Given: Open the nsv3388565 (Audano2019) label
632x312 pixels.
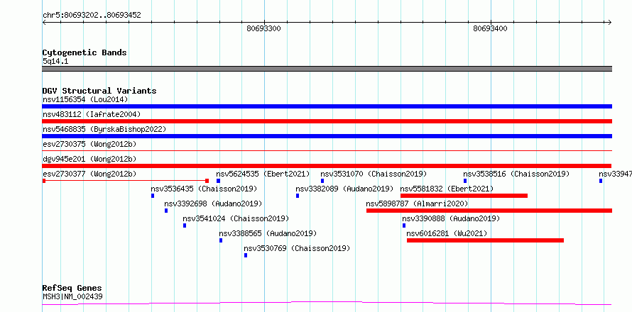Looking at the screenshot, I should tap(268, 233).
